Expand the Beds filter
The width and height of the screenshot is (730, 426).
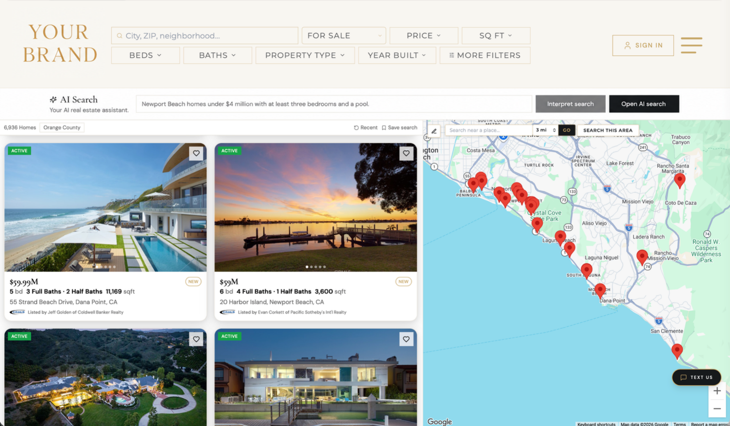click(x=145, y=55)
